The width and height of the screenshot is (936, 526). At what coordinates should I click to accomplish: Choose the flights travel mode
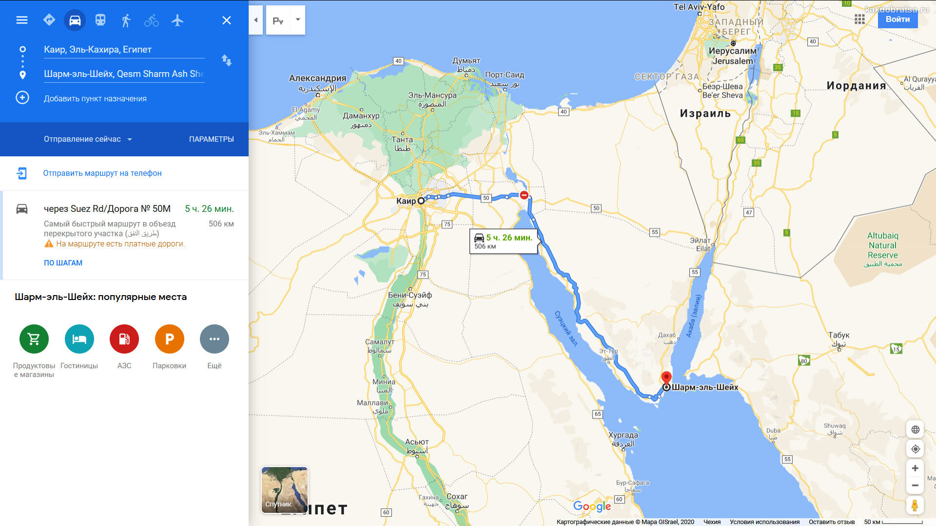(x=177, y=20)
